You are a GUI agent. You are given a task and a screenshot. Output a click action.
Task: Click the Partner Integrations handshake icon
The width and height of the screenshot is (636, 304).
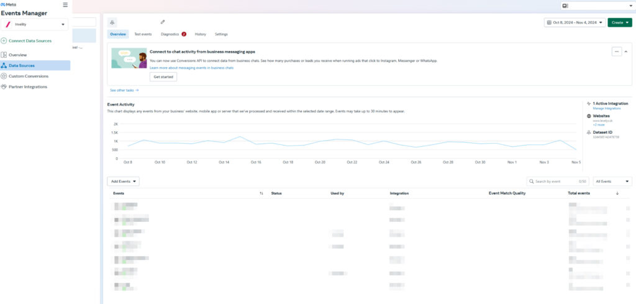coord(4,86)
